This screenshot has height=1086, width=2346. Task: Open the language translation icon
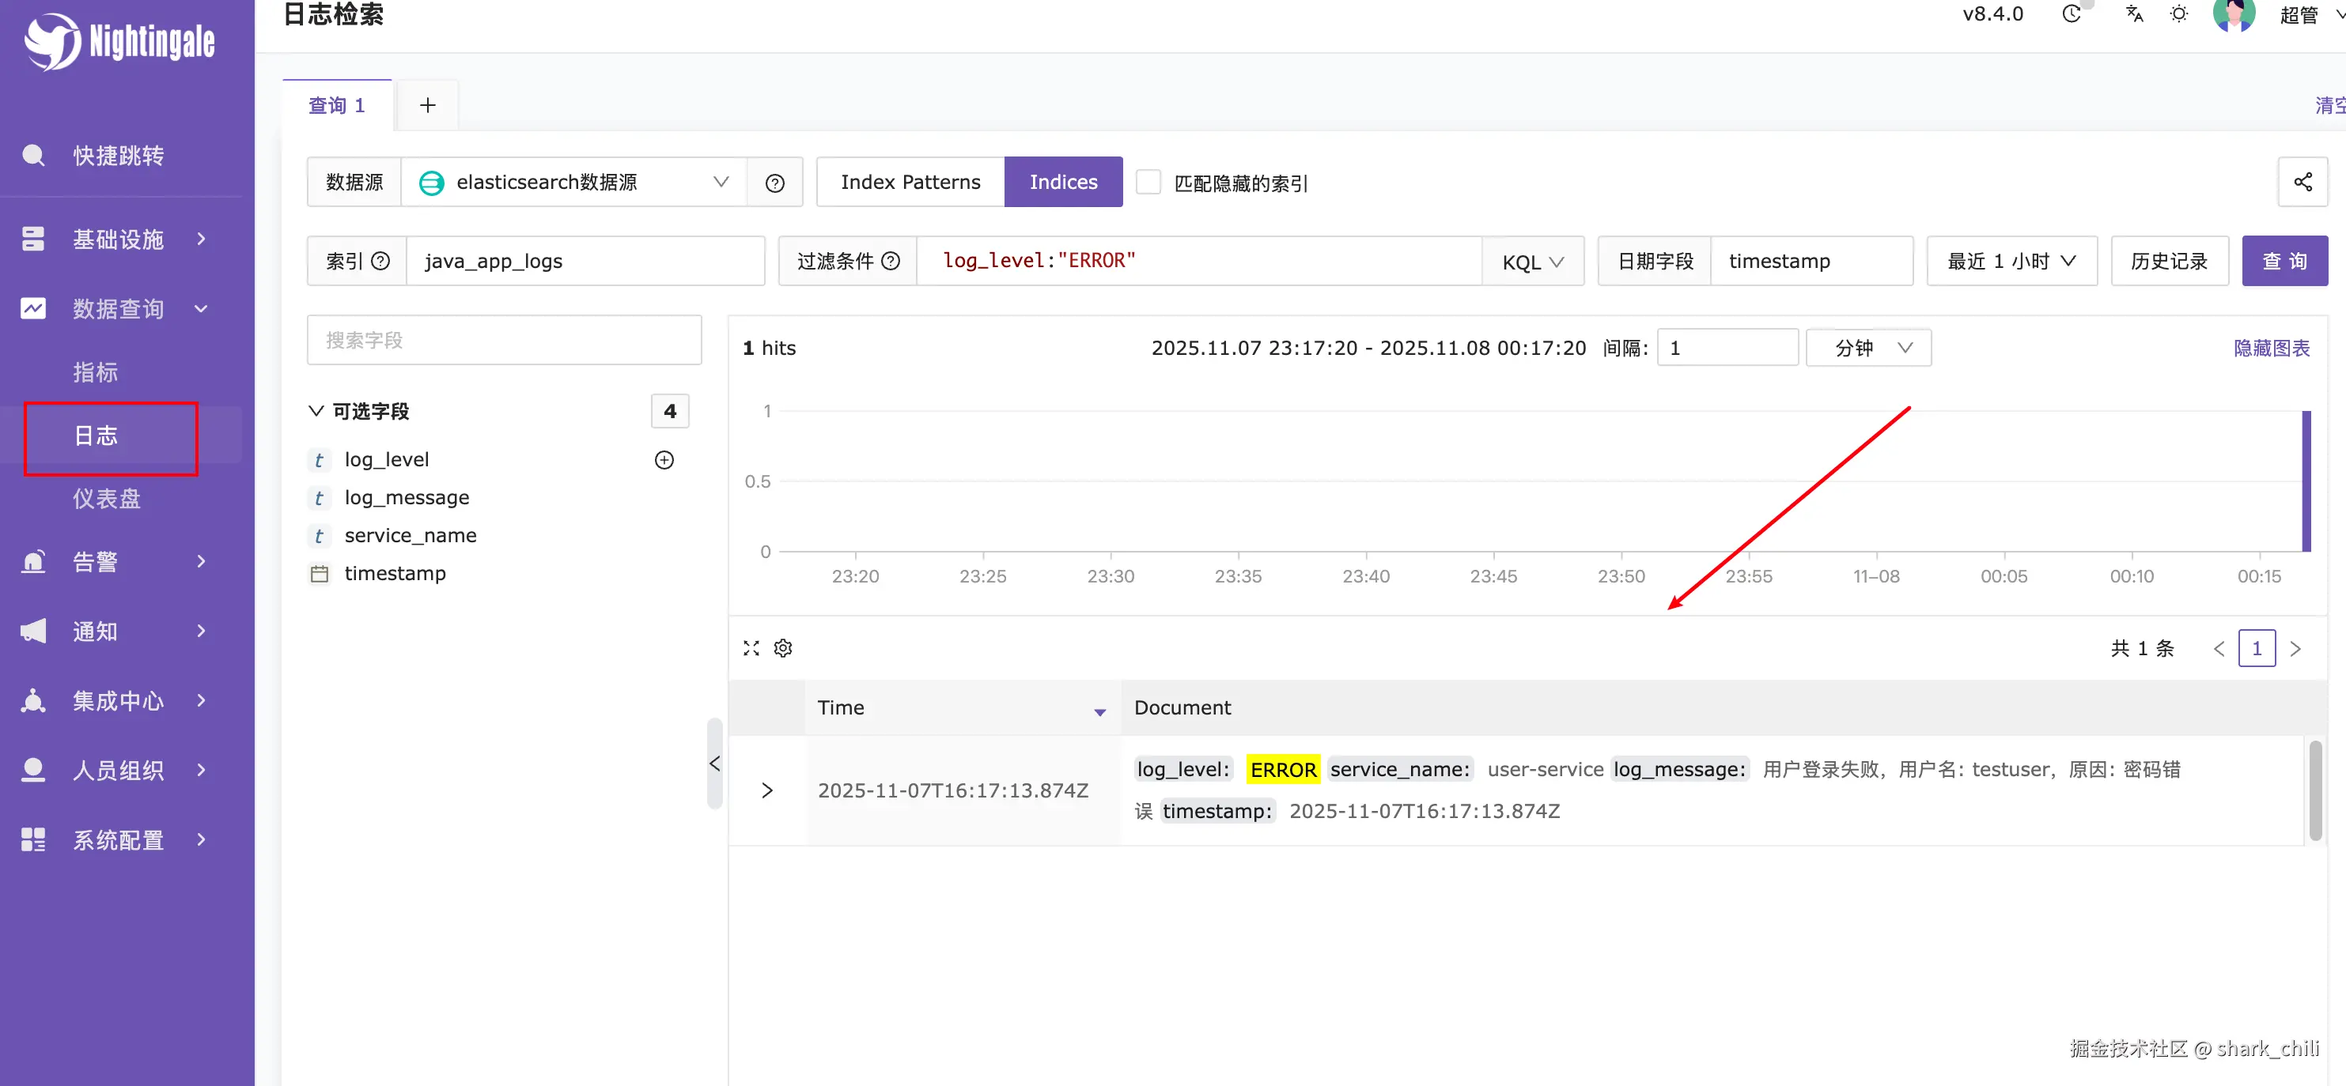coord(2134,14)
